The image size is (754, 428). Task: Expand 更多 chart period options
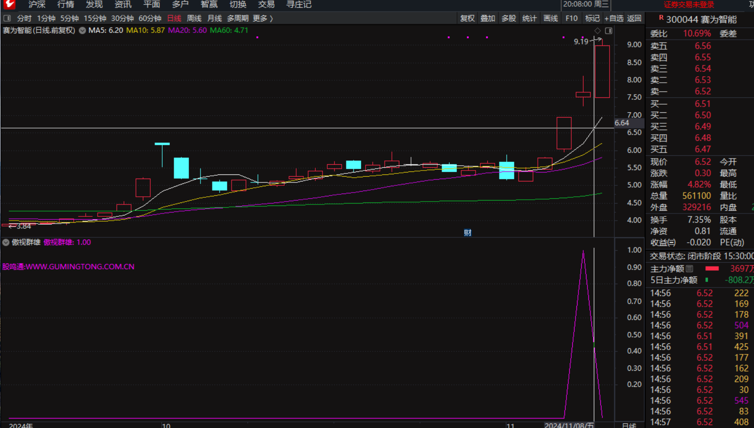point(263,18)
